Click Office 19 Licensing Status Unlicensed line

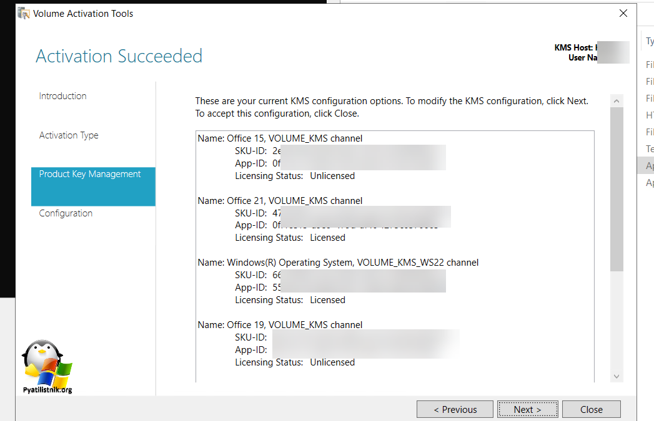point(295,362)
